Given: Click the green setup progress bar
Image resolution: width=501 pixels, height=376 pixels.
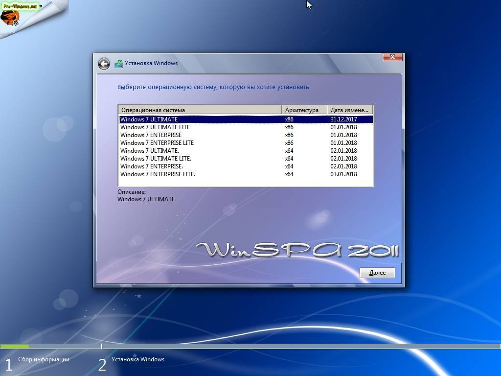Looking at the screenshot, I should click(15, 346).
